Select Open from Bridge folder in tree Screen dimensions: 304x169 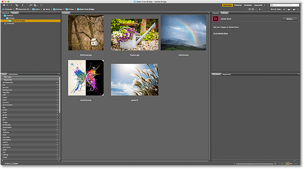[31, 21]
